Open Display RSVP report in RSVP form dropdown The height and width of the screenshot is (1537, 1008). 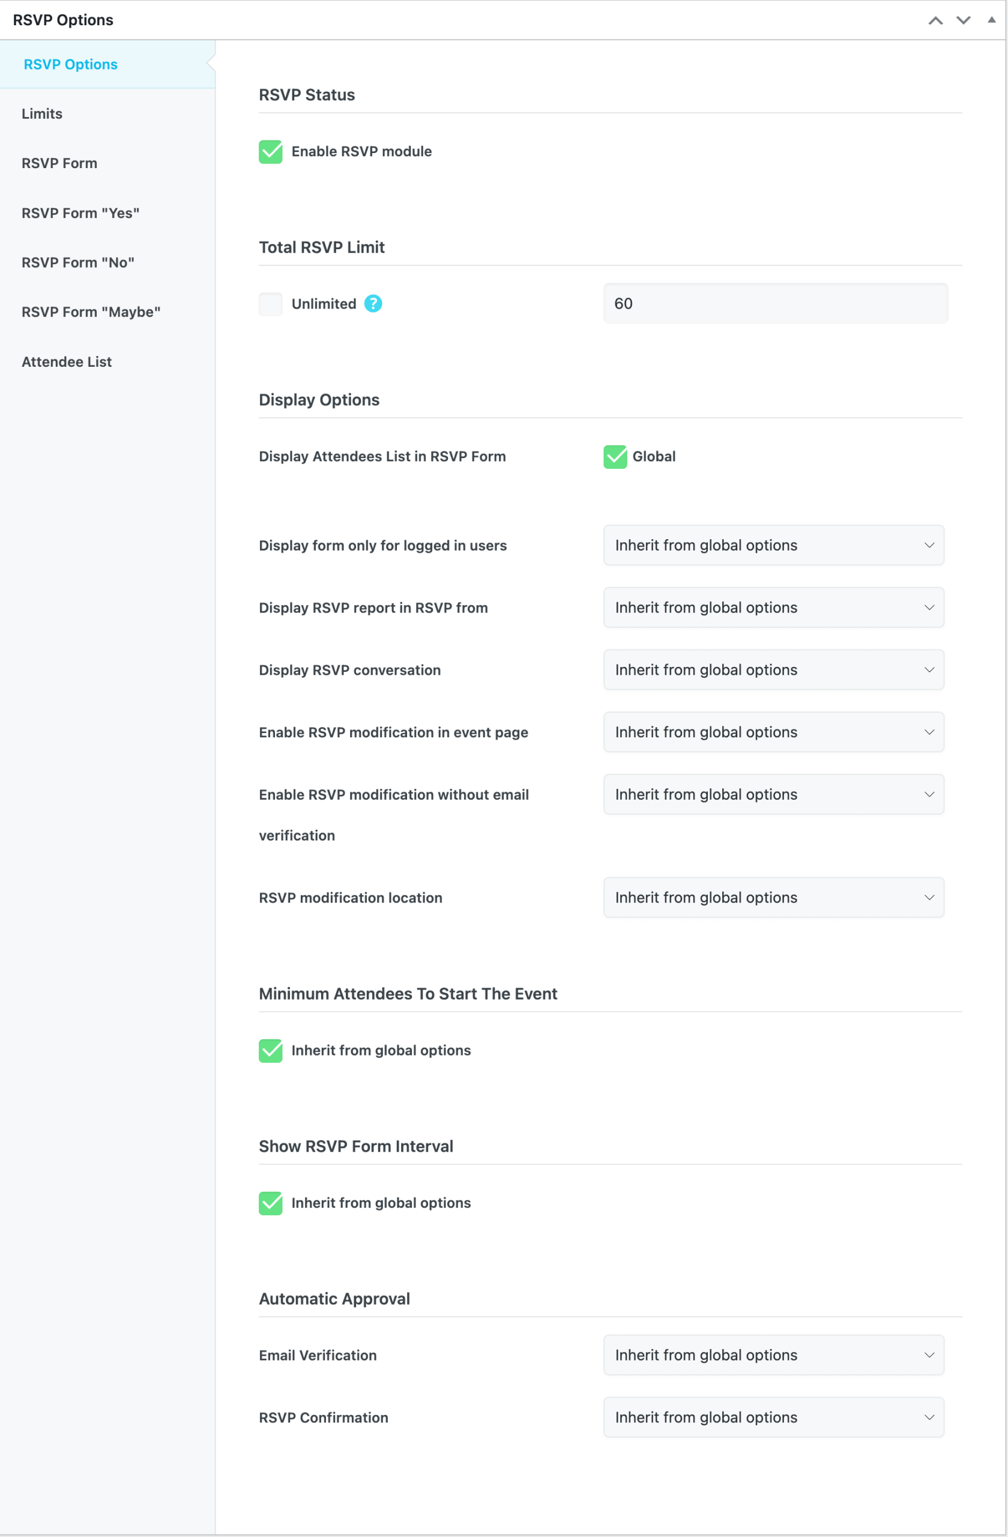coord(773,608)
